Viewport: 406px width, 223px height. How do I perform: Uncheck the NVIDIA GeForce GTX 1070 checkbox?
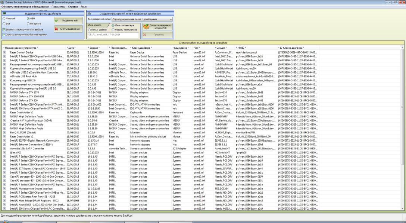(4, 92)
